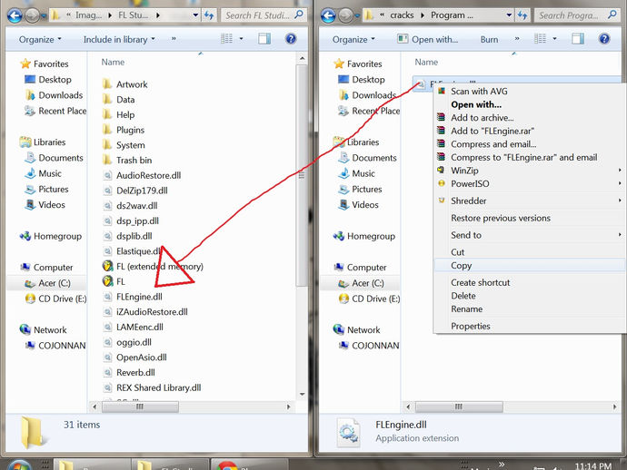Click Open with... button in right toolbar
The width and height of the screenshot is (627, 470).
(x=427, y=39)
